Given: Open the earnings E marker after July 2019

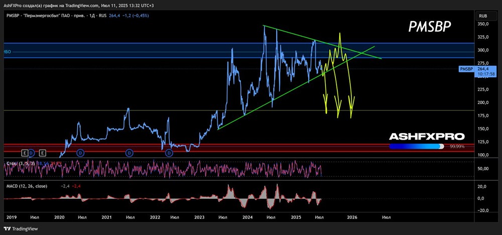Looking at the screenshot, I should point(43,153).
